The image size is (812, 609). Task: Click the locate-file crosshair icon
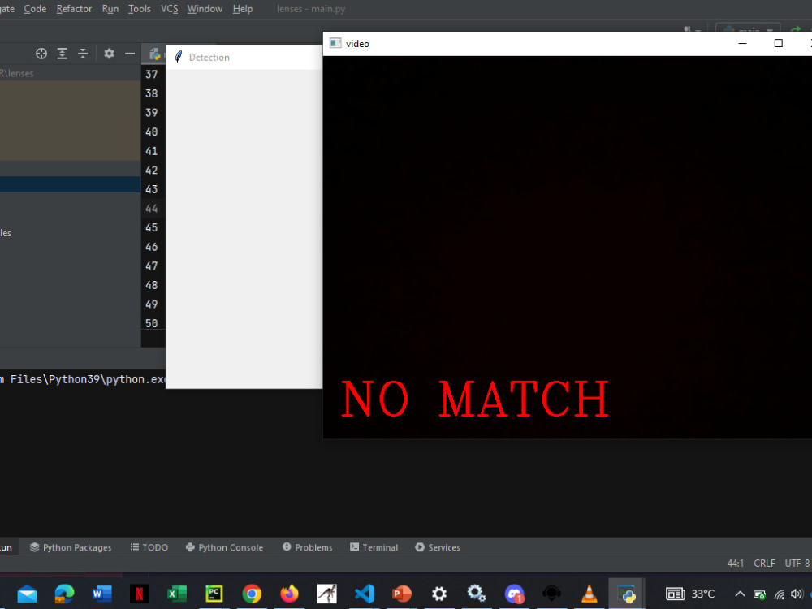(41, 53)
